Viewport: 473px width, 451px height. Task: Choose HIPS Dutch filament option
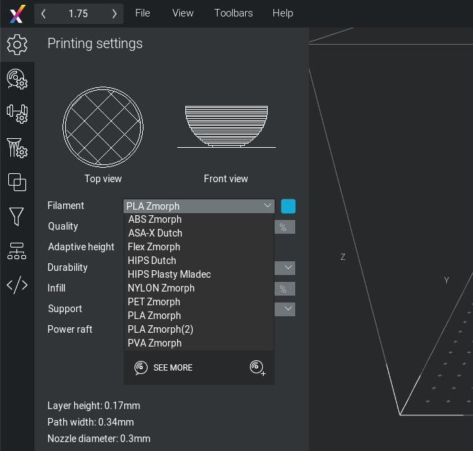click(x=198, y=261)
